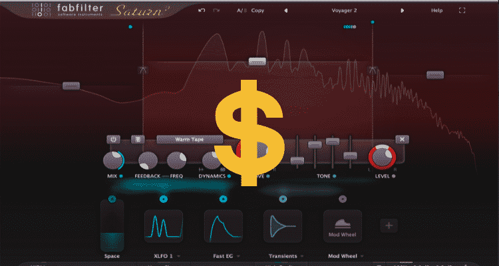This screenshot has height=266, width=499.
Task: Expand the XLFO 1 label menu
Action: click(164, 255)
